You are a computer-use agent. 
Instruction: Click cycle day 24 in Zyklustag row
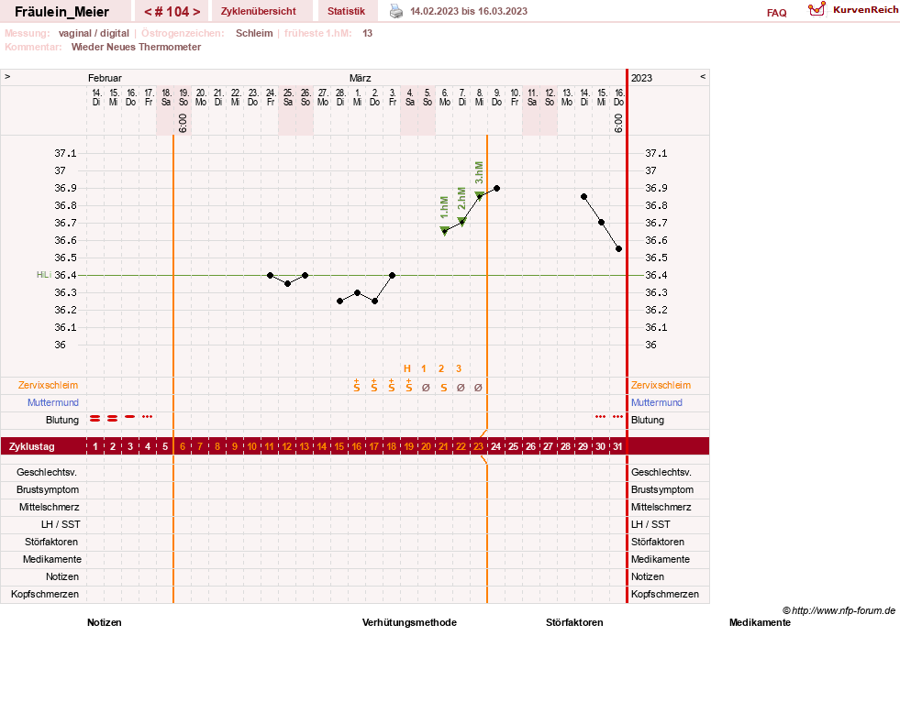click(496, 446)
